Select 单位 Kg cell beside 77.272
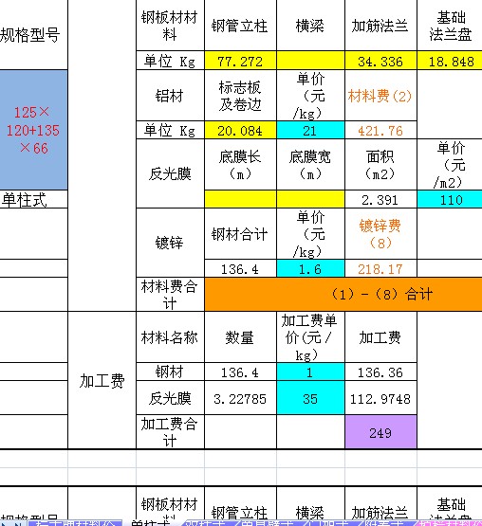Screen dimensions: 482x526 coord(170,61)
